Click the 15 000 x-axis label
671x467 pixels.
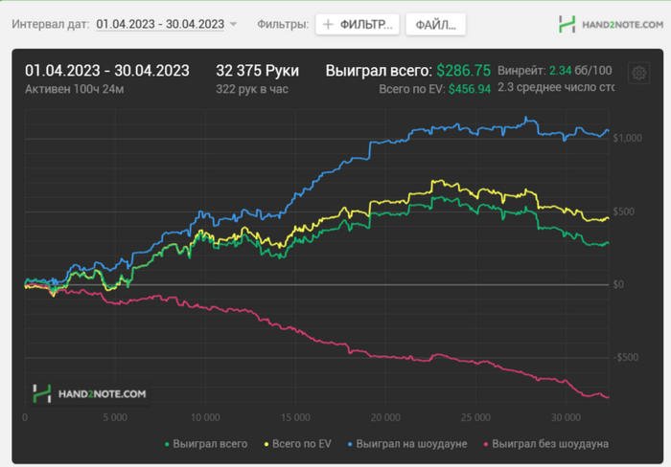(295, 417)
